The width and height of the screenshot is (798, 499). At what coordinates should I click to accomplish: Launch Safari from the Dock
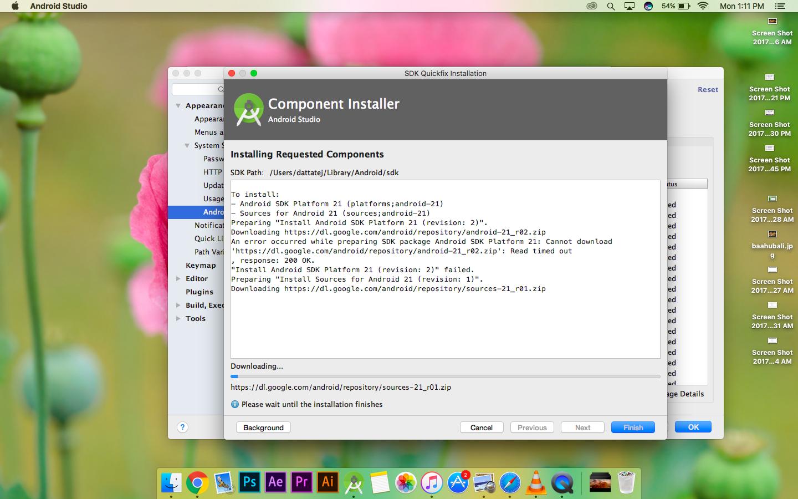(510, 482)
